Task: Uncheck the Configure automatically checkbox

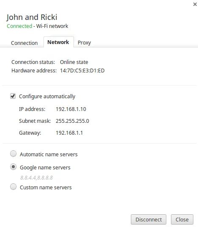Action: (x=13, y=96)
